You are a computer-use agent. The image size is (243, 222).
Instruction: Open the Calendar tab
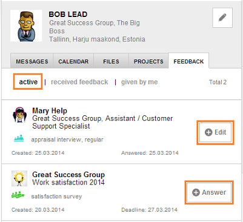73,61
